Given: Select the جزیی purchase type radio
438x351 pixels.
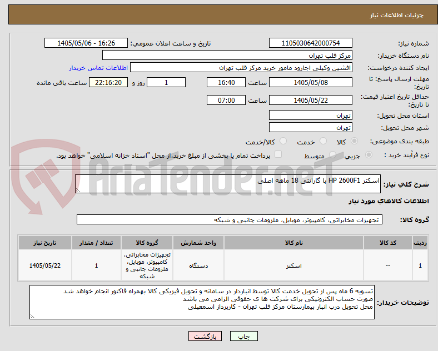Looking at the screenshot, I should pyautogui.click(x=369, y=155).
